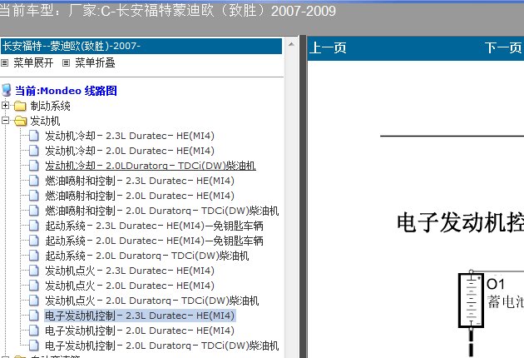Open 电子发动机控制- 2.0L Duratec- HE(MI4)
This screenshot has width=524, height=358.
coord(140,331)
